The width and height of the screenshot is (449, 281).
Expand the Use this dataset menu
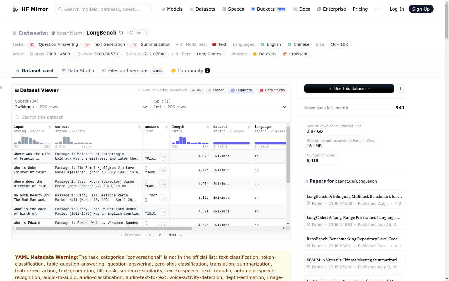tap(349, 89)
